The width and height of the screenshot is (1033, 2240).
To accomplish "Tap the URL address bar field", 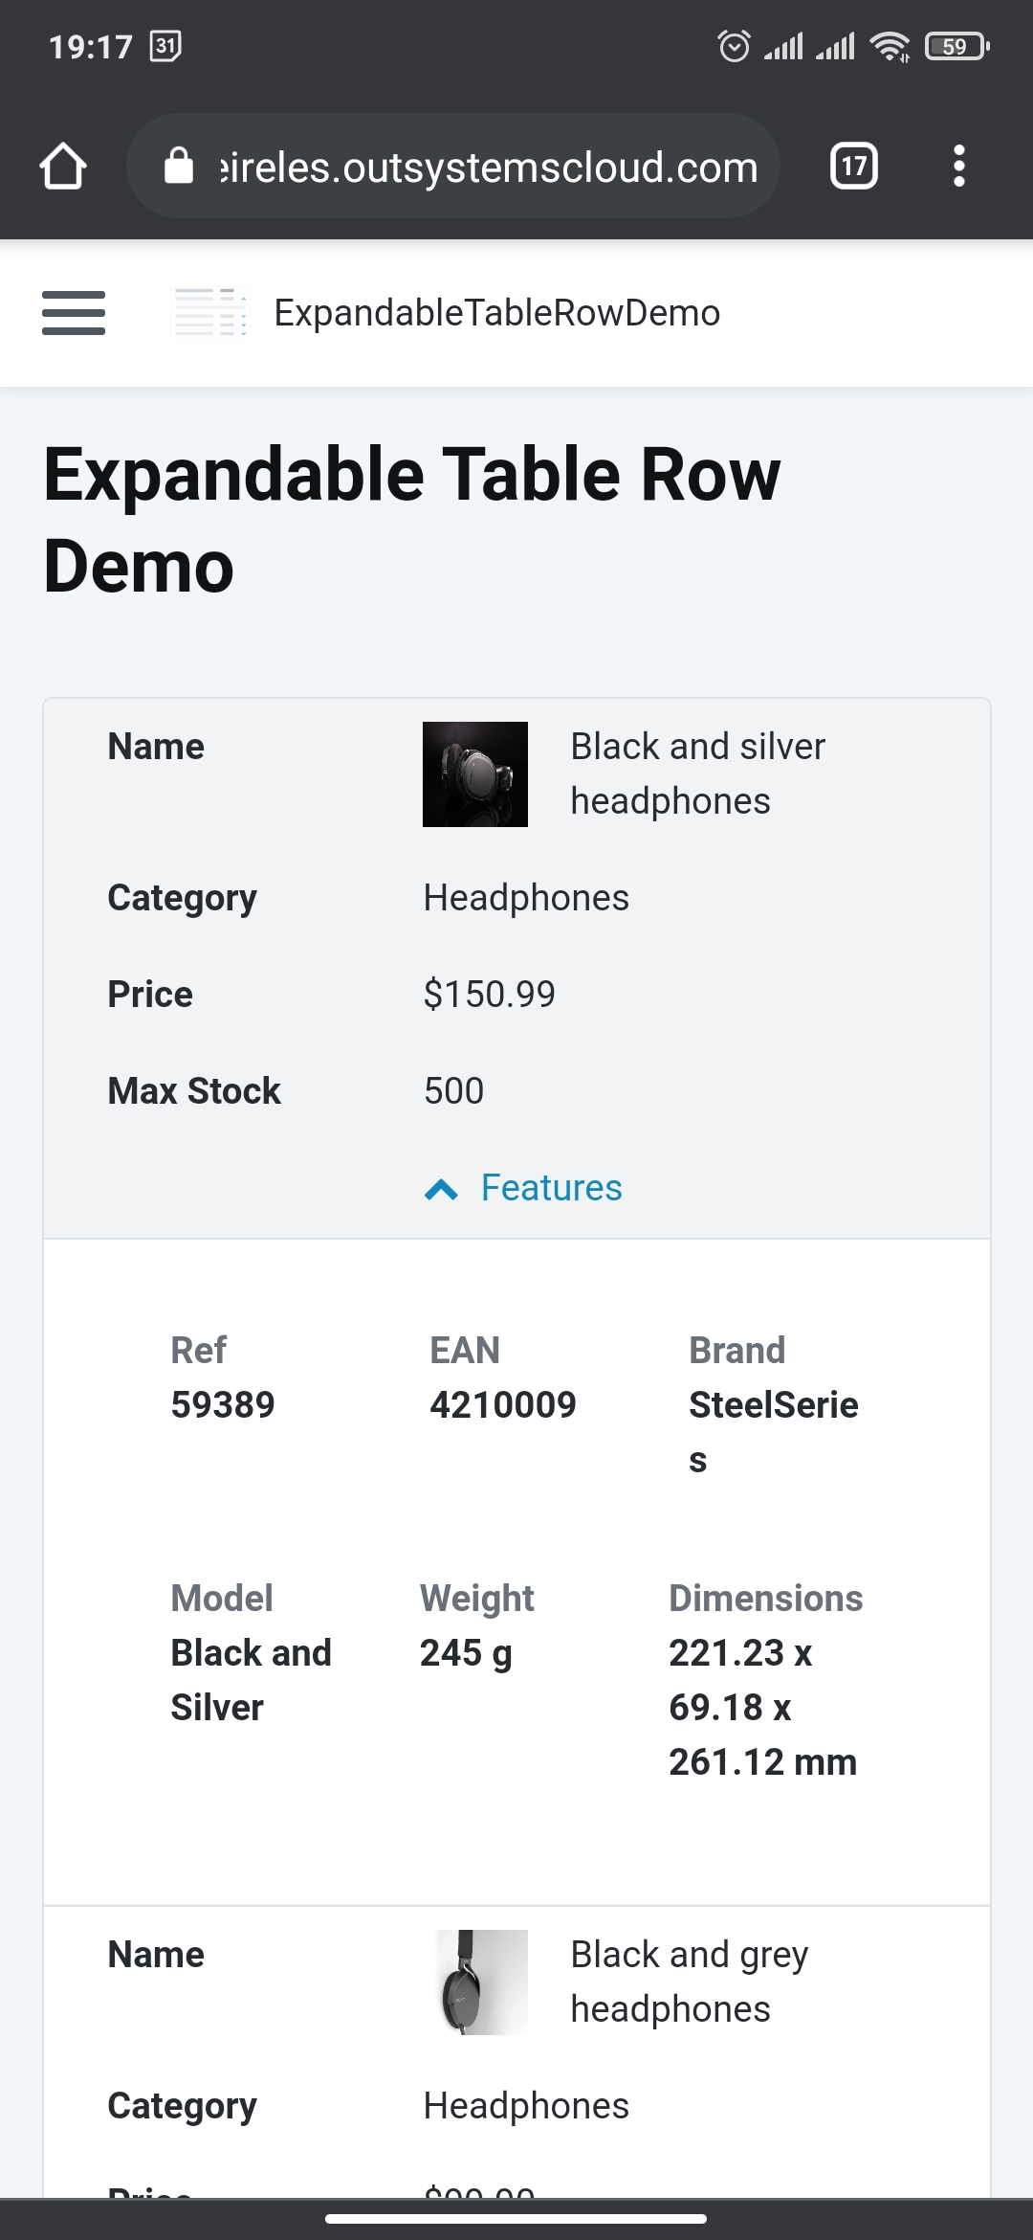I will point(488,167).
